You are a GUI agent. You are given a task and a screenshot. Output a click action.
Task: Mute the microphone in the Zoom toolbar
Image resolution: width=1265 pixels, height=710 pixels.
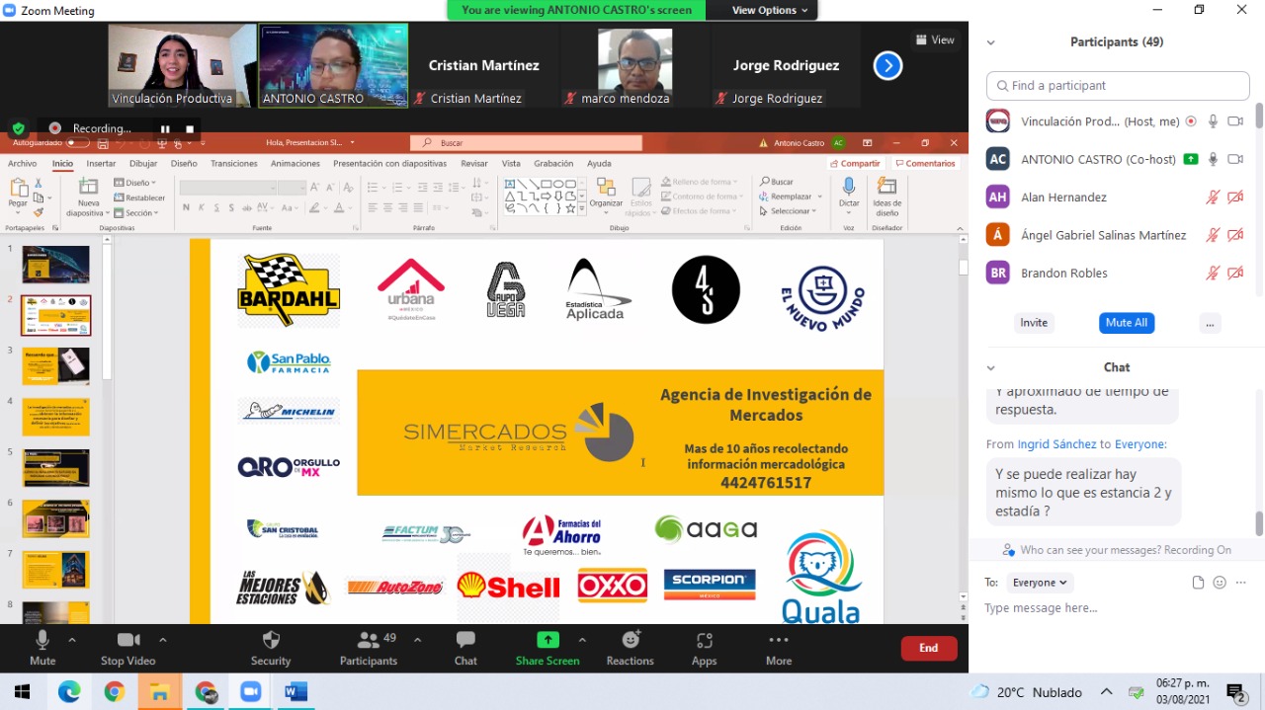[x=42, y=648]
